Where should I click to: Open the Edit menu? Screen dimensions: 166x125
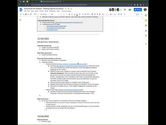(x=28, y=11)
